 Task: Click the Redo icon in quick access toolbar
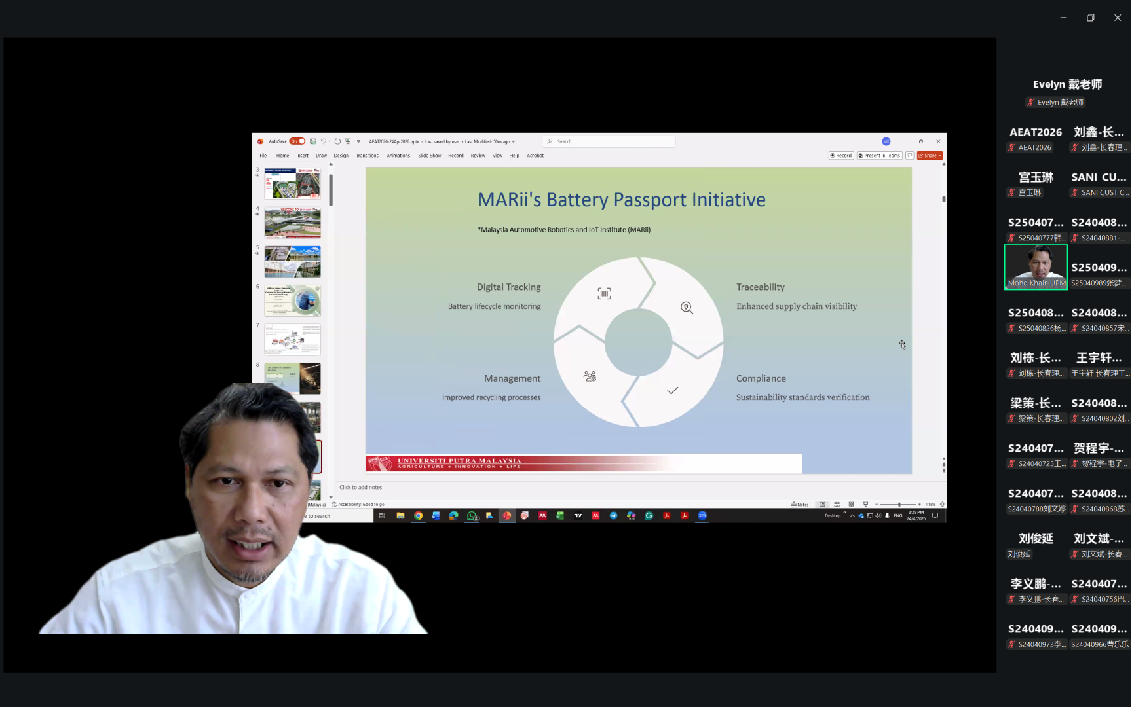(337, 141)
